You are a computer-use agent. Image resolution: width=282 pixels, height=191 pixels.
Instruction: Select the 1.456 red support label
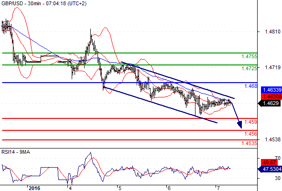[251, 134]
